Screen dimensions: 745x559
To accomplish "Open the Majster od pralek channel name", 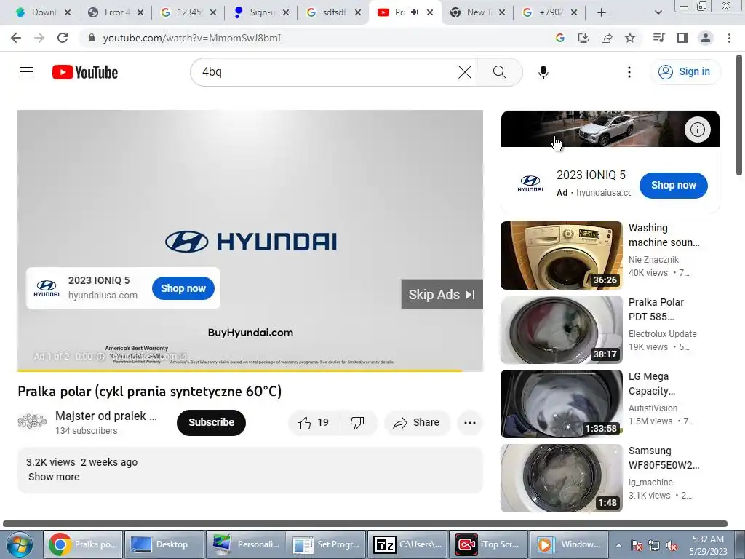I will pyautogui.click(x=106, y=416).
